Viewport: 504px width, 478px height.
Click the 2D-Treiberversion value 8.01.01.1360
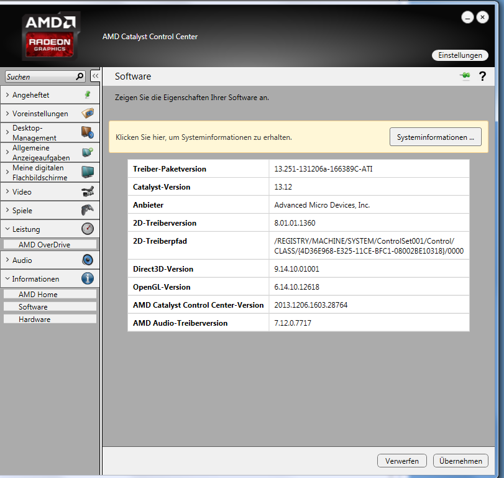pos(295,223)
